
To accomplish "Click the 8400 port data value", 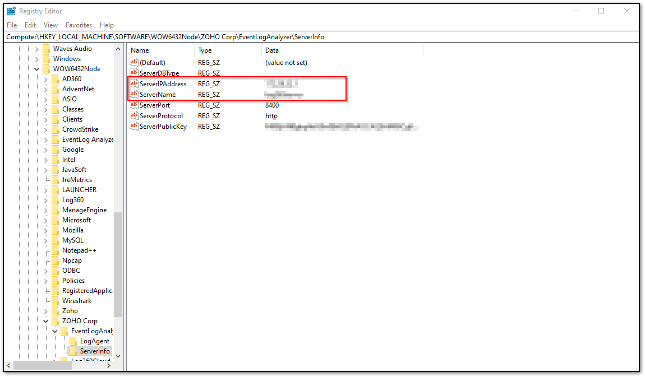I will point(272,105).
